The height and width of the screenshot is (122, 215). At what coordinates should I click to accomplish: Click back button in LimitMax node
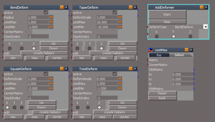[162, 98]
